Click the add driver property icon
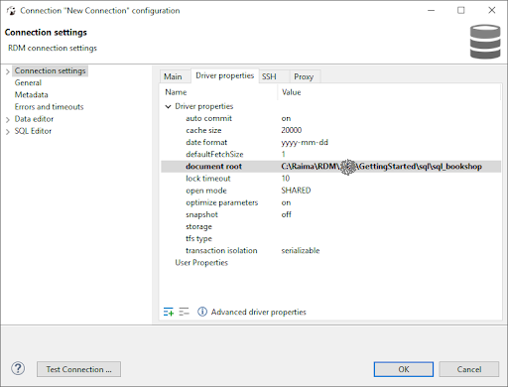This screenshot has height=387, width=508. tap(169, 312)
